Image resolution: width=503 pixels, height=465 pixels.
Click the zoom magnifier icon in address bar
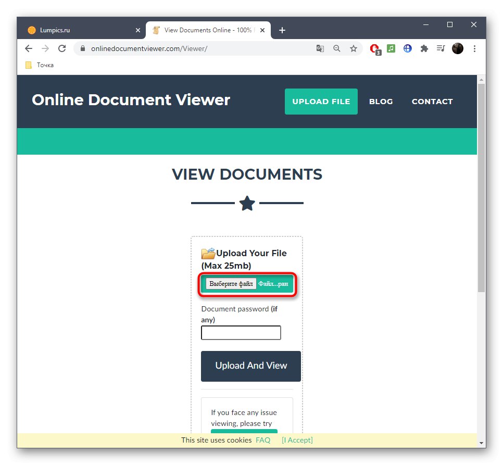[336, 48]
